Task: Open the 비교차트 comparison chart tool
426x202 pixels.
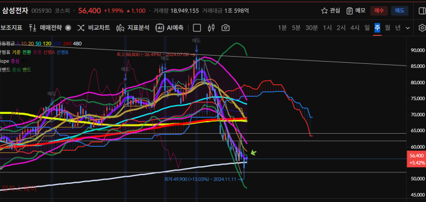Action: [94, 28]
